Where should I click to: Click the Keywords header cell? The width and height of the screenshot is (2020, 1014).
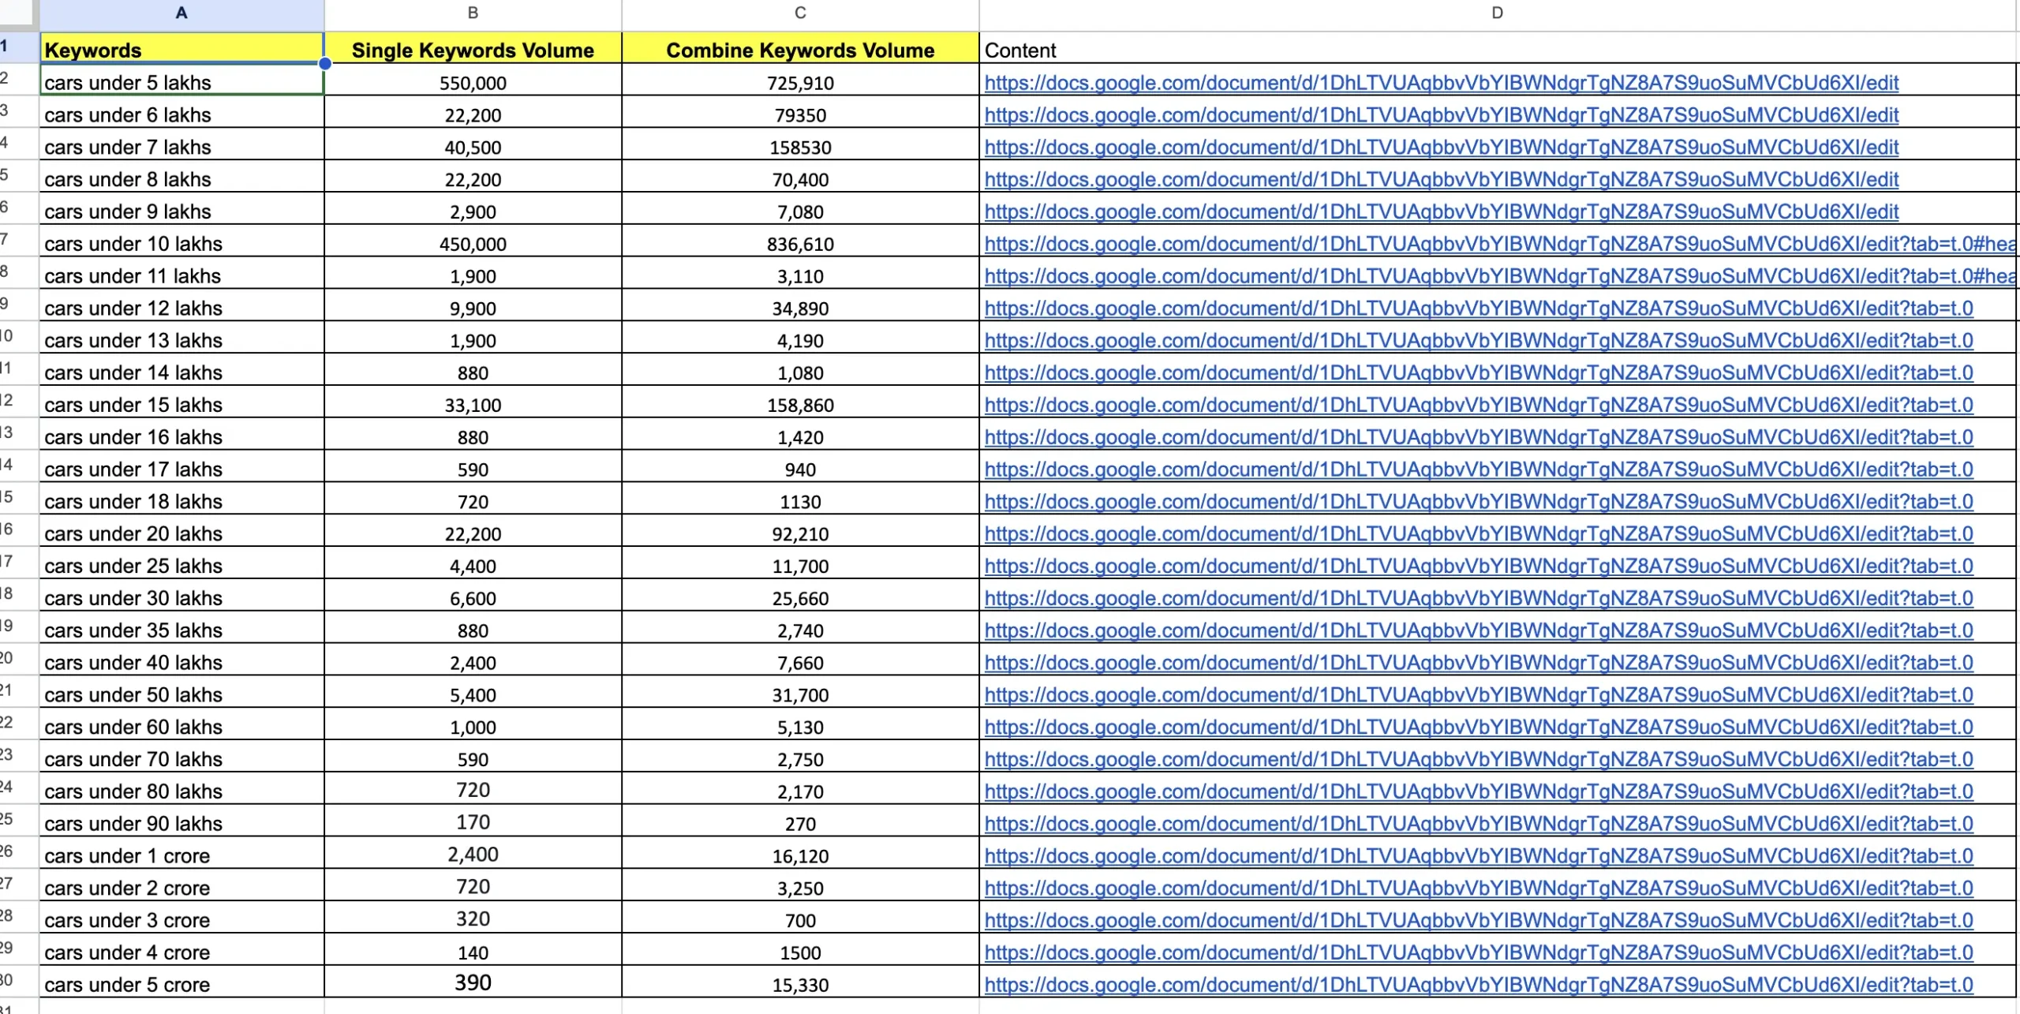(181, 49)
